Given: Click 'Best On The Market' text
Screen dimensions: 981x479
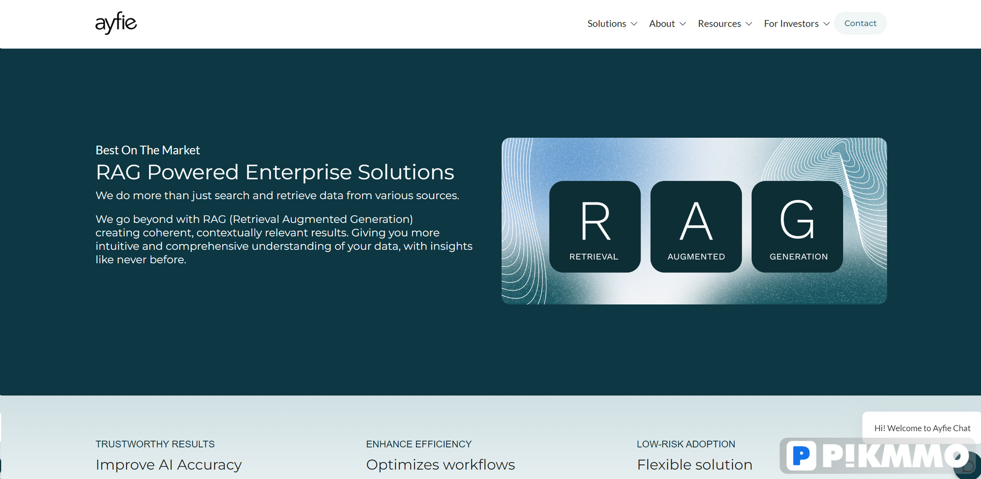Looking at the screenshot, I should (148, 150).
